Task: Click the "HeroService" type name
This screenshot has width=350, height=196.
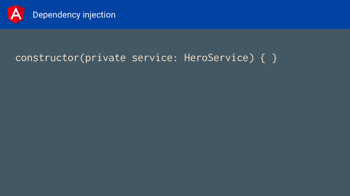Action: [x=216, y=58]
